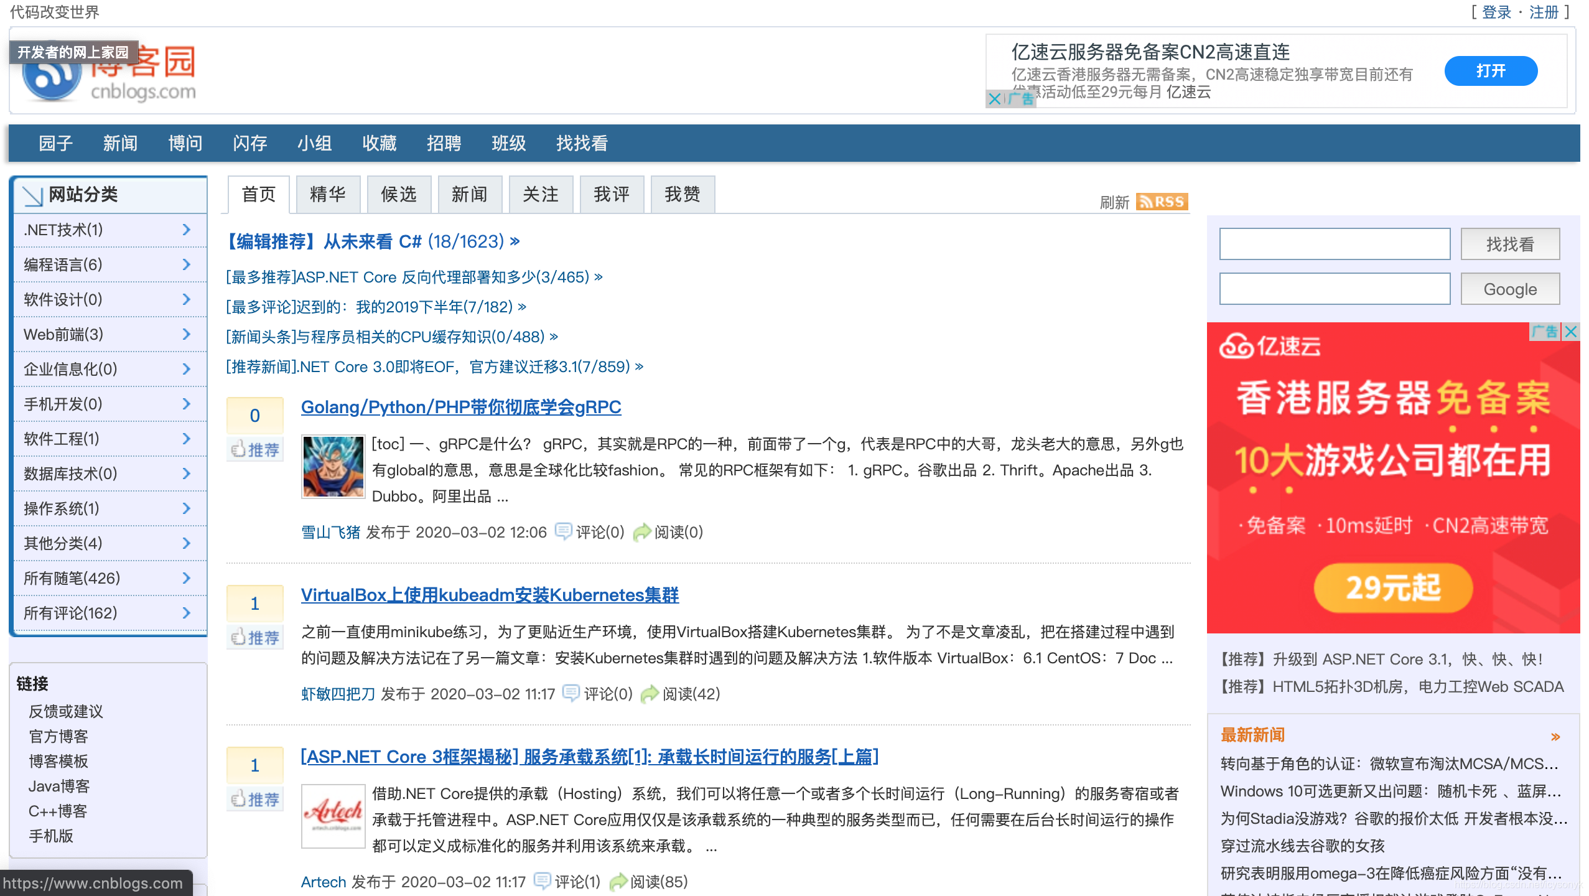This screenshot has height=896, width=1589.
Task: Expand the Web前端 category chevron
Action: [186, 334]
